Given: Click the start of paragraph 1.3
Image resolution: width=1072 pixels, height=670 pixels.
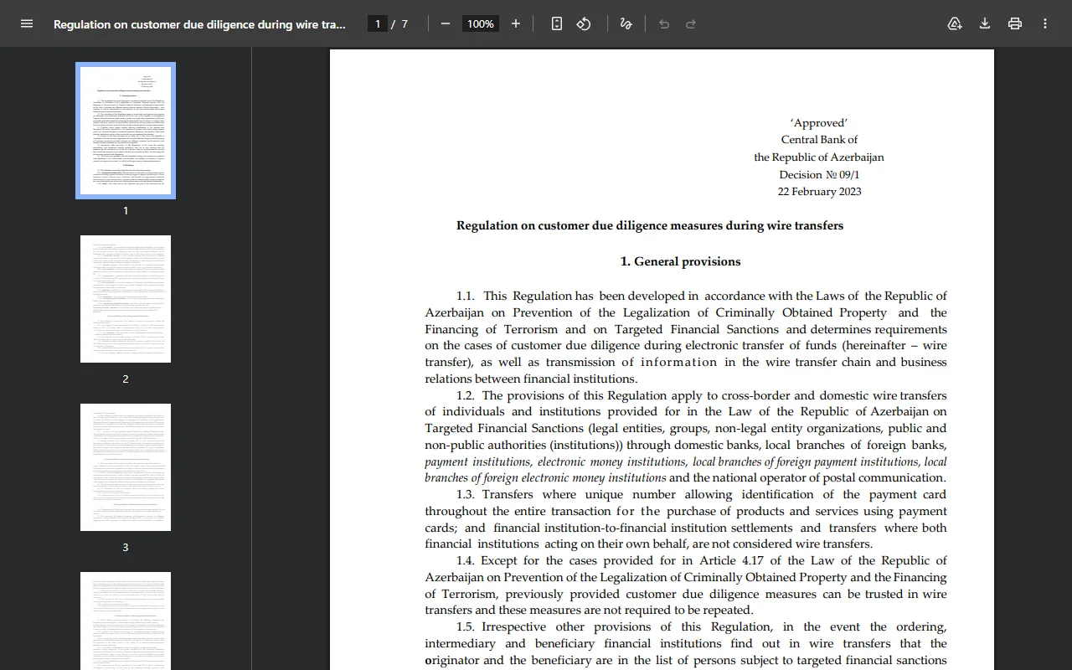Looking at the screenshot, I should 466,494.
